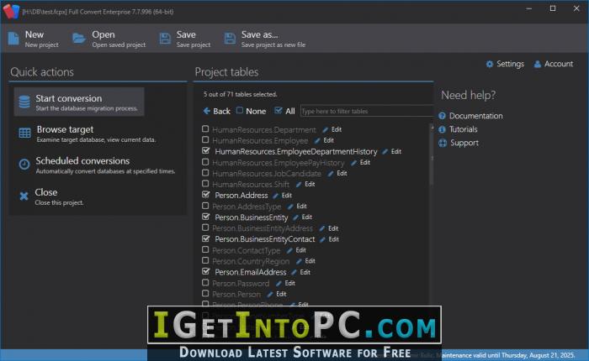Click the Browse target grid icon
The height and width of the screenshot is (361, 589).
(24, 133)
